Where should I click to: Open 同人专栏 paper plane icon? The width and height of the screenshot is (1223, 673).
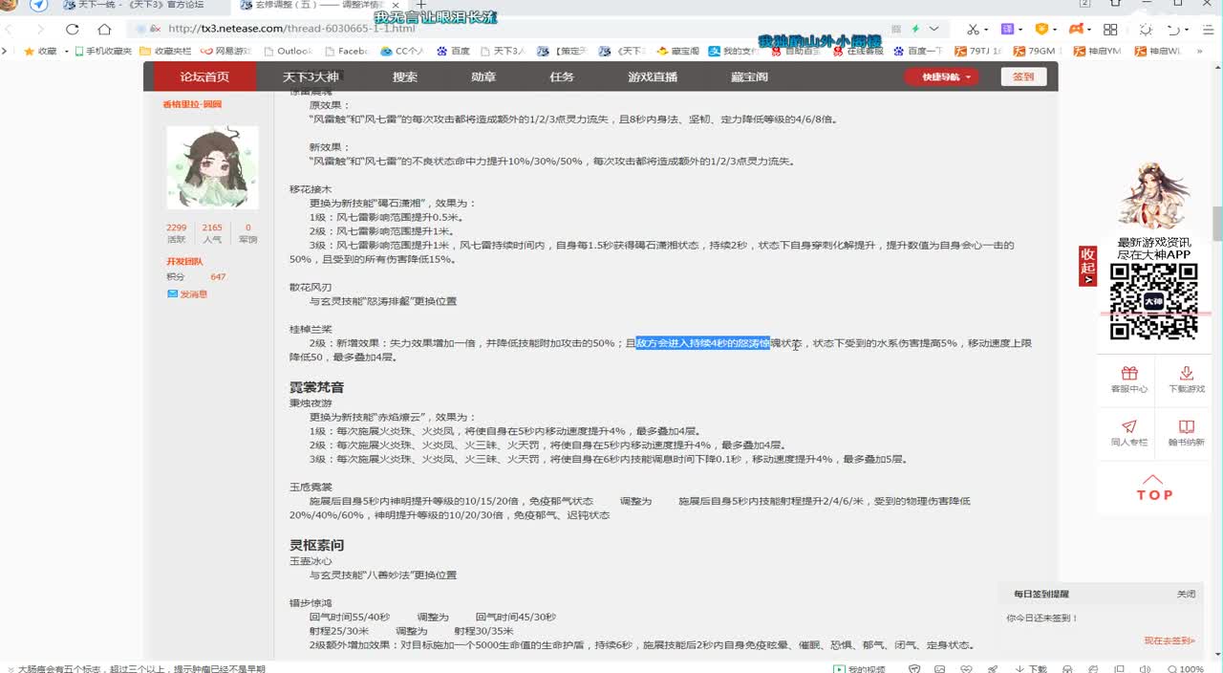[1128, 426]
